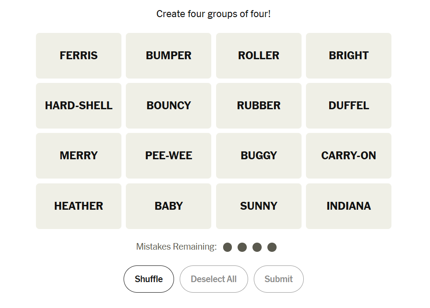Select the FERRIS word tile
The height and width of the screenshot is (308, 430).
(78, 56)
